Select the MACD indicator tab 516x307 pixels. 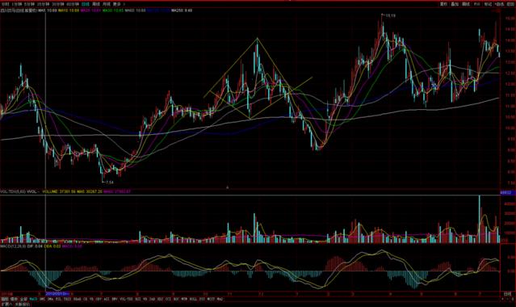point(33,299)
